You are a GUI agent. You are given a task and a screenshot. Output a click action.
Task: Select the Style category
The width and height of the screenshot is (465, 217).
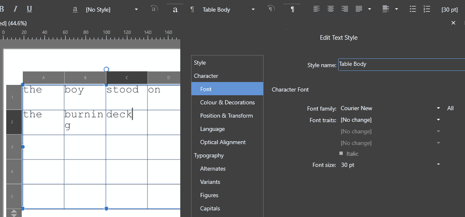pos(227,63)
